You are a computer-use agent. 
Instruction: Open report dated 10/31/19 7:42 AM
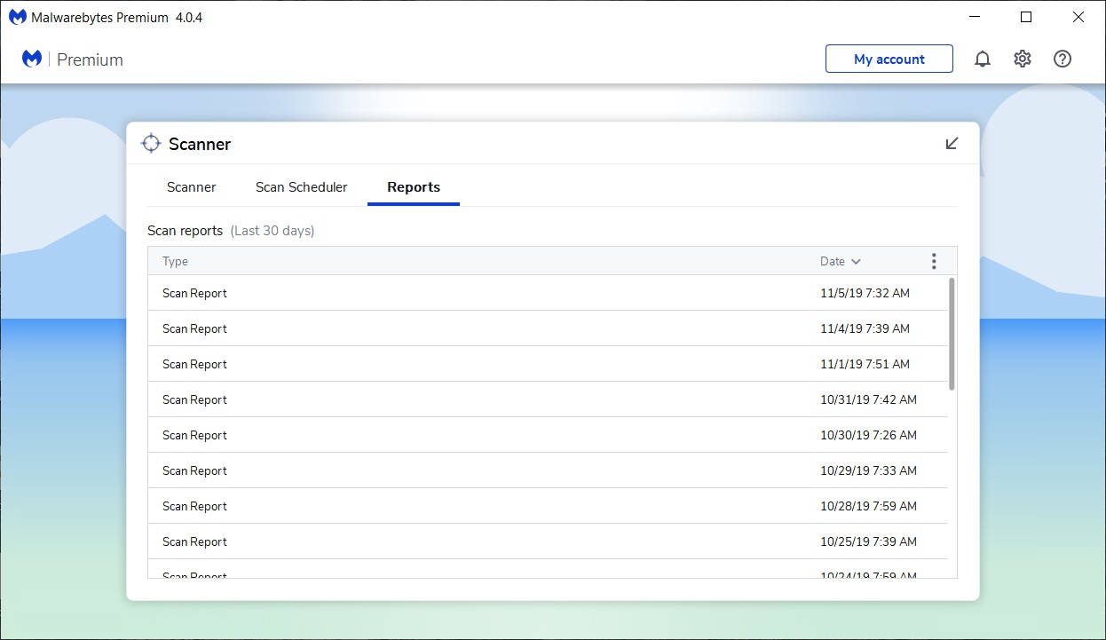[x=548, y=399]
